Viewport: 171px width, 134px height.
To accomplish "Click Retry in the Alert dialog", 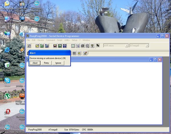I will tap(46, 63).
